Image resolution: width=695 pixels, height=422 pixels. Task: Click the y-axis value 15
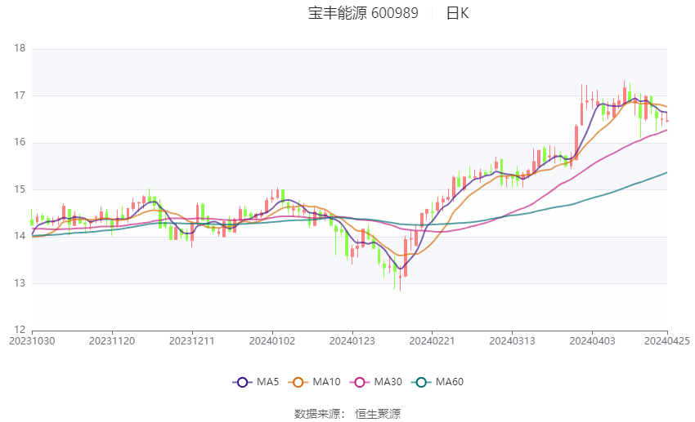click(20, 189)
